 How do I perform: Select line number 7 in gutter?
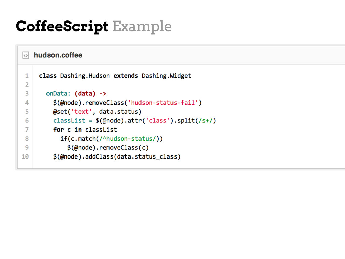click(x=27, y=129)
